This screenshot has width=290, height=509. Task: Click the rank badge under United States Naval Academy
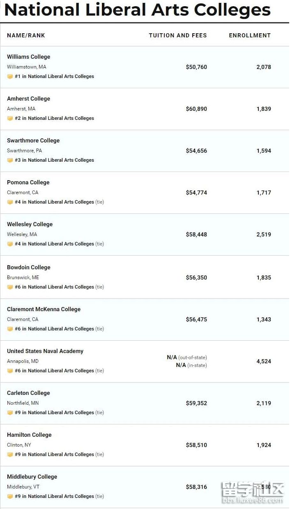point(10,371)
